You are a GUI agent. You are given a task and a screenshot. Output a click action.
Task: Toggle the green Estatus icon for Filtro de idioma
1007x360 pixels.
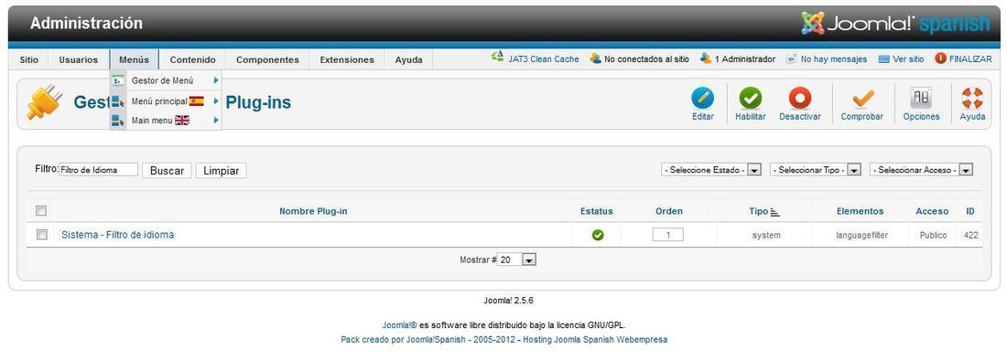click(597, 235)
